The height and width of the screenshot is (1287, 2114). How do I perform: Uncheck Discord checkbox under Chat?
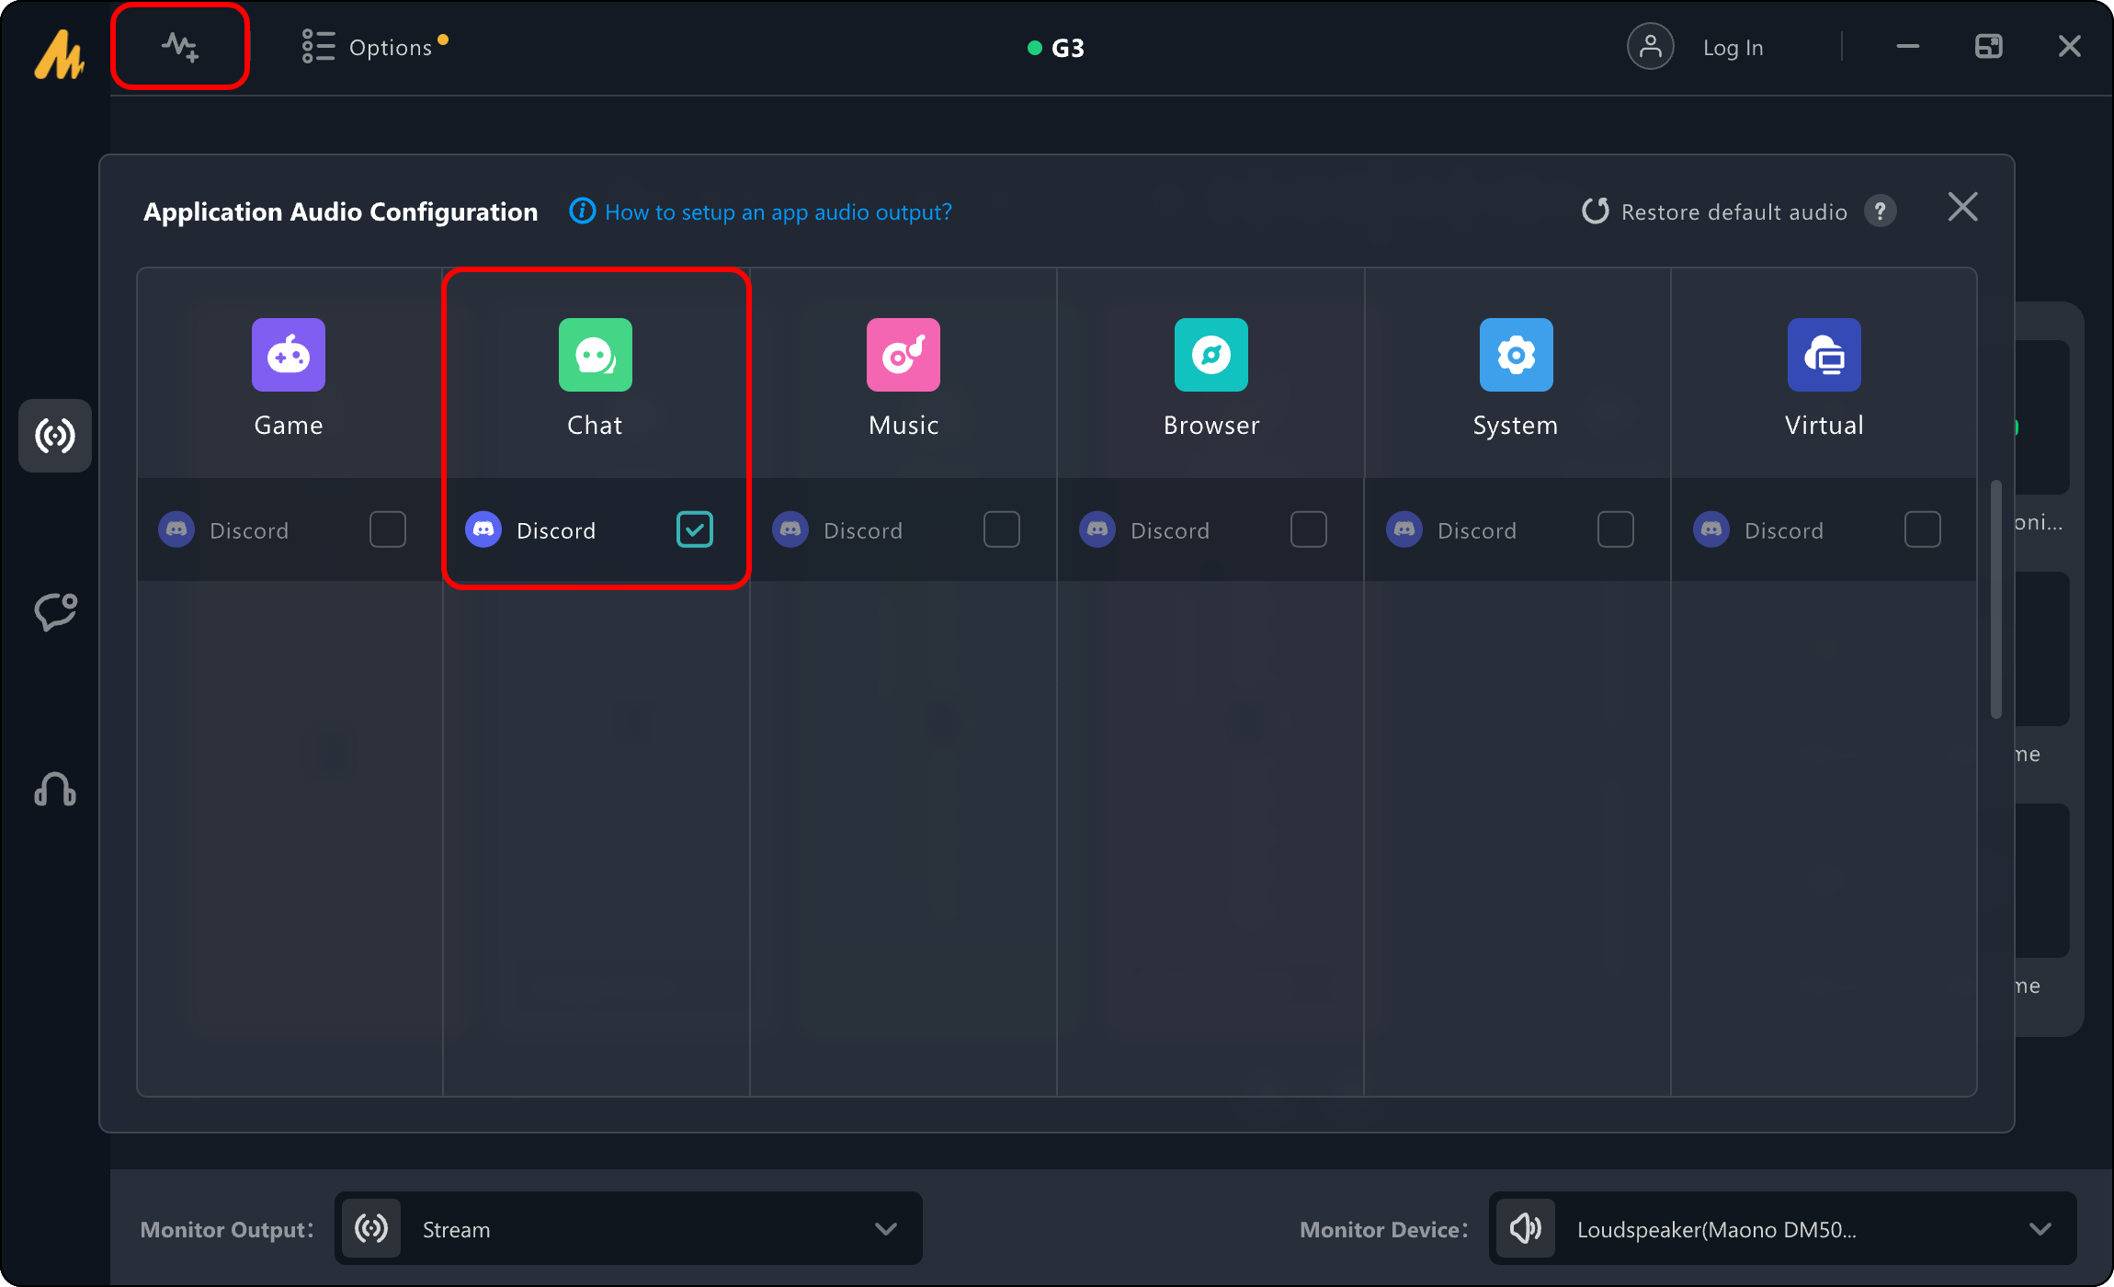point(695,530)
